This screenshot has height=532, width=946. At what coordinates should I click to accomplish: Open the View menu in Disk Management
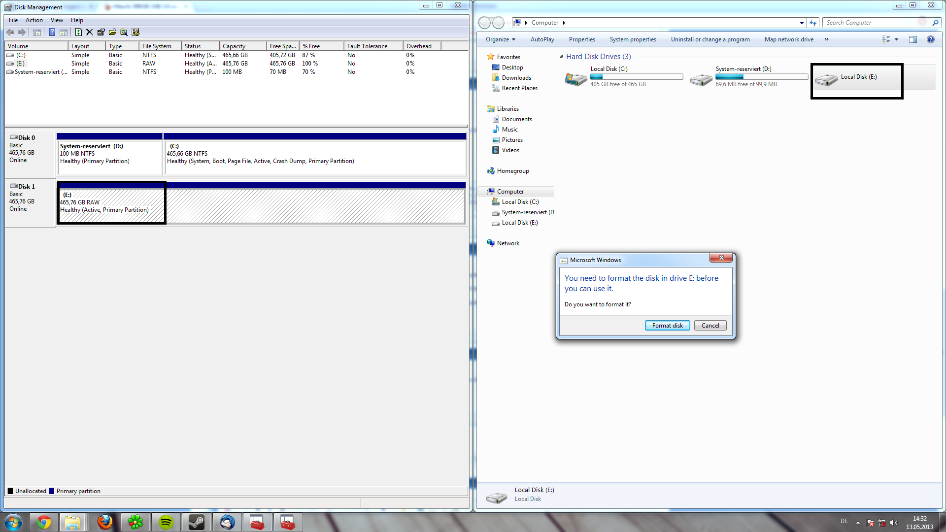point(57,20)
